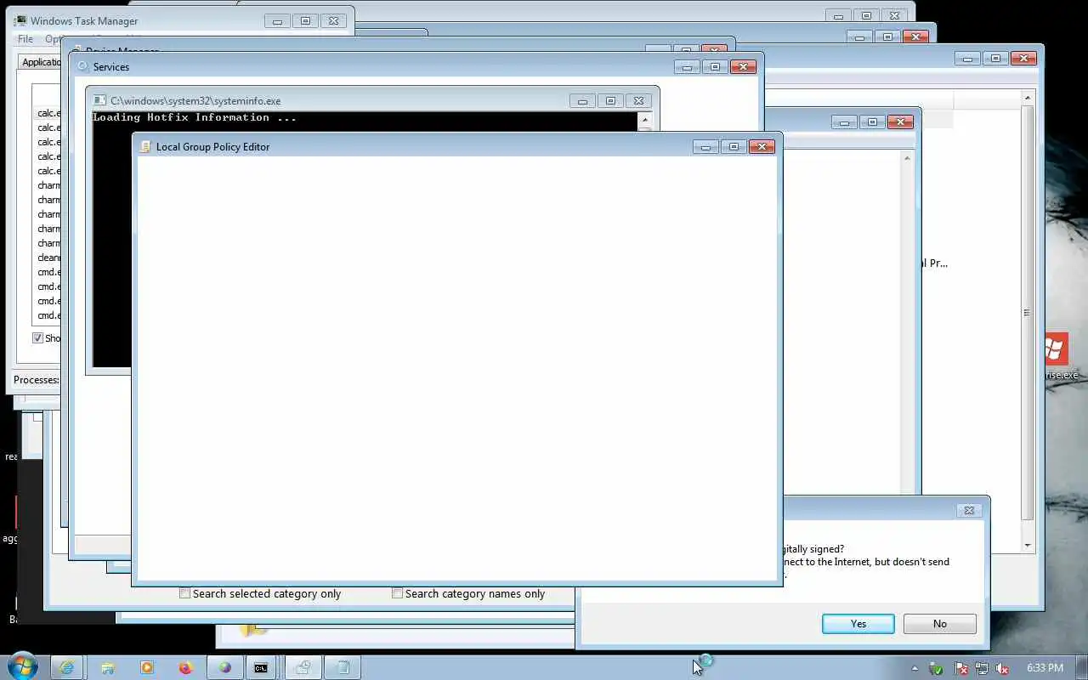Open the clock showing 6:33 PM
The height and width of the screenshot is (680, 1088).
pyautogui.click(x=1045, y=668)
